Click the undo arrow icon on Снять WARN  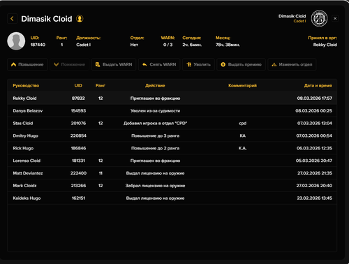pos(144,64)
